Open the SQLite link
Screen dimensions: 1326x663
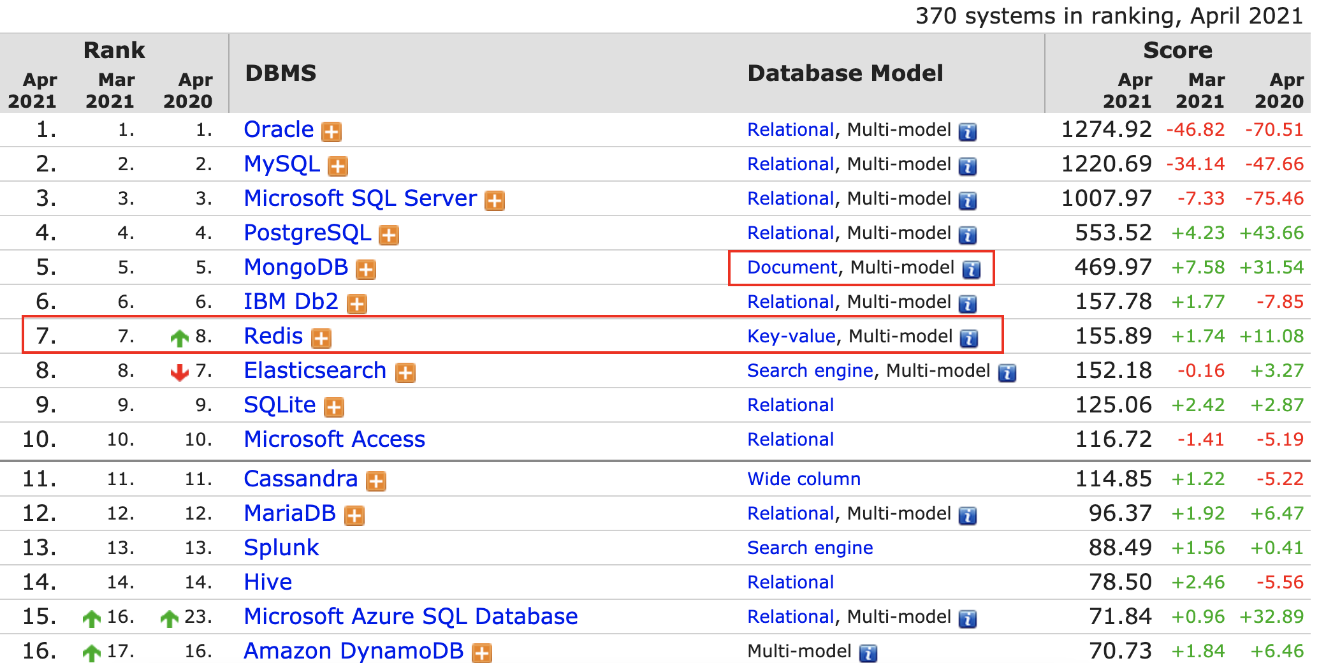click(x=280, y=405)
